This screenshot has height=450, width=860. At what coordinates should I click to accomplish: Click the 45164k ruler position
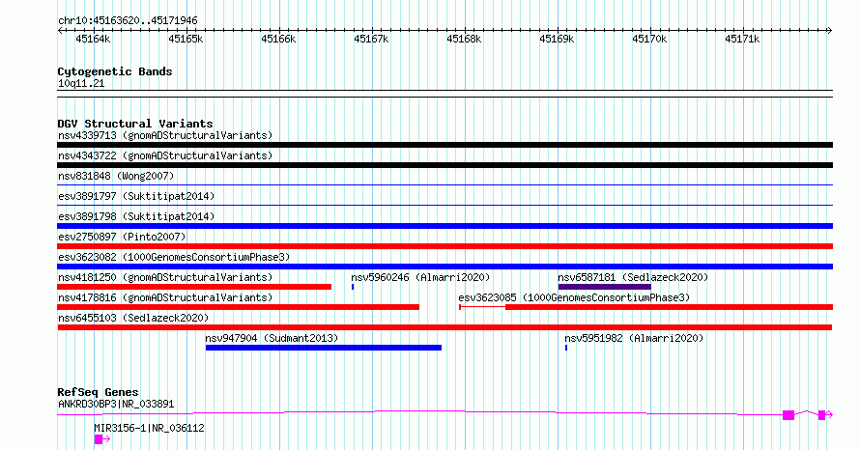point(93,39)
